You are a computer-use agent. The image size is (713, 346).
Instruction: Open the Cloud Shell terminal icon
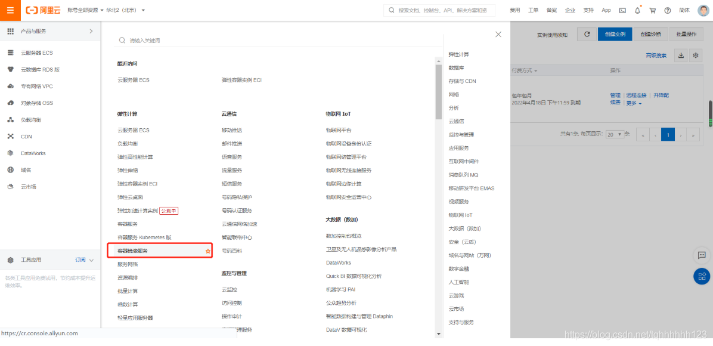point(622,11)
